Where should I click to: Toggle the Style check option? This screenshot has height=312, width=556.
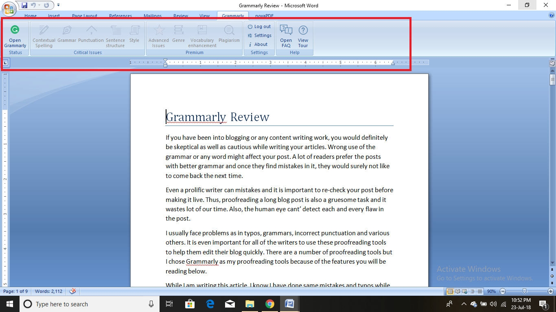134,30
